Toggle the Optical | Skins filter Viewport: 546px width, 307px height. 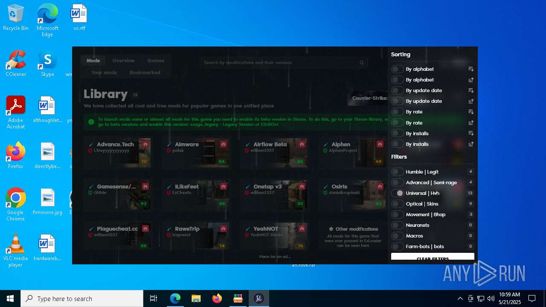pos(397,204)
